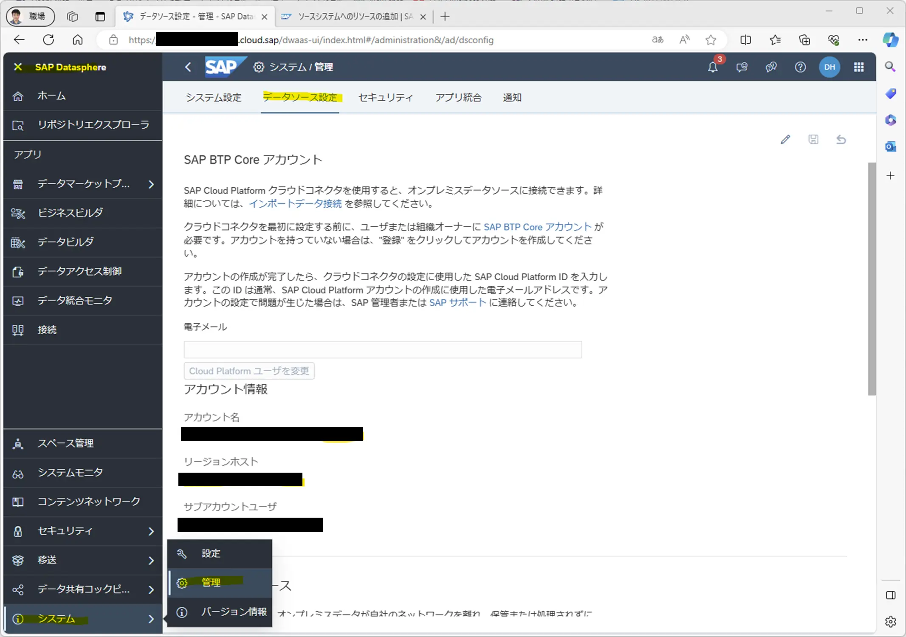The height and width of the screenshot is (637, 906).
Task: Click the 職場 profile button
Action: click(30, 17)
